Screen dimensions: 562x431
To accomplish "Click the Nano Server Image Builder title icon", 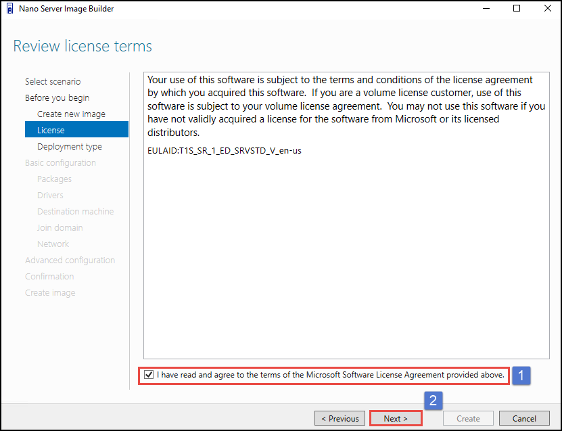I will click(9, 9).
